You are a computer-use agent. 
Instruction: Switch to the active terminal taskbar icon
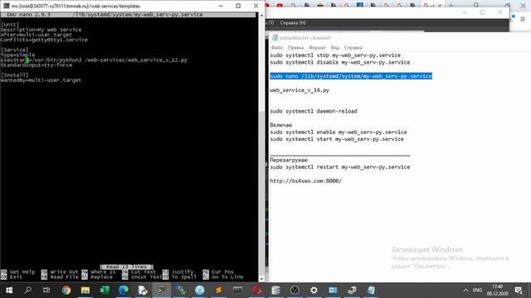162,290
